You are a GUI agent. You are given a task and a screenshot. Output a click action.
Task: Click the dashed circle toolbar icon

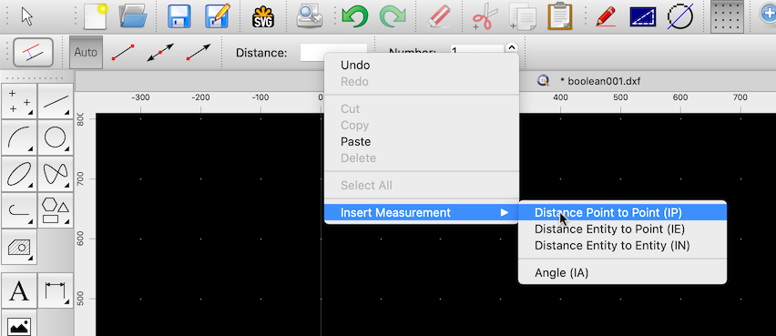[x=680, y=16]
